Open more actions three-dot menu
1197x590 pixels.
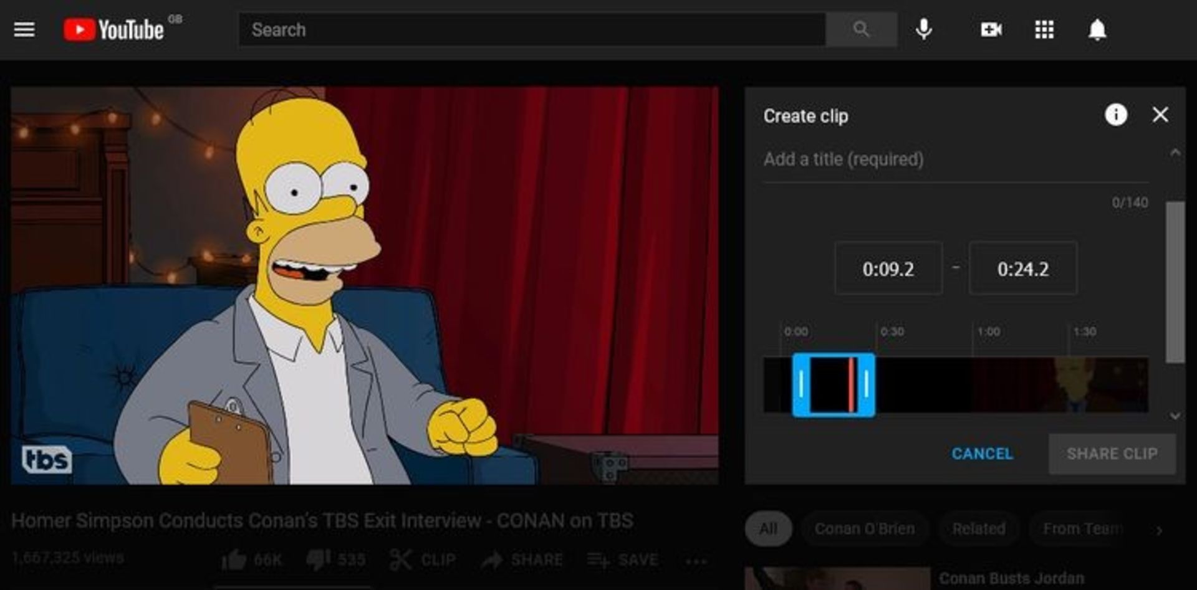point(696,561)
